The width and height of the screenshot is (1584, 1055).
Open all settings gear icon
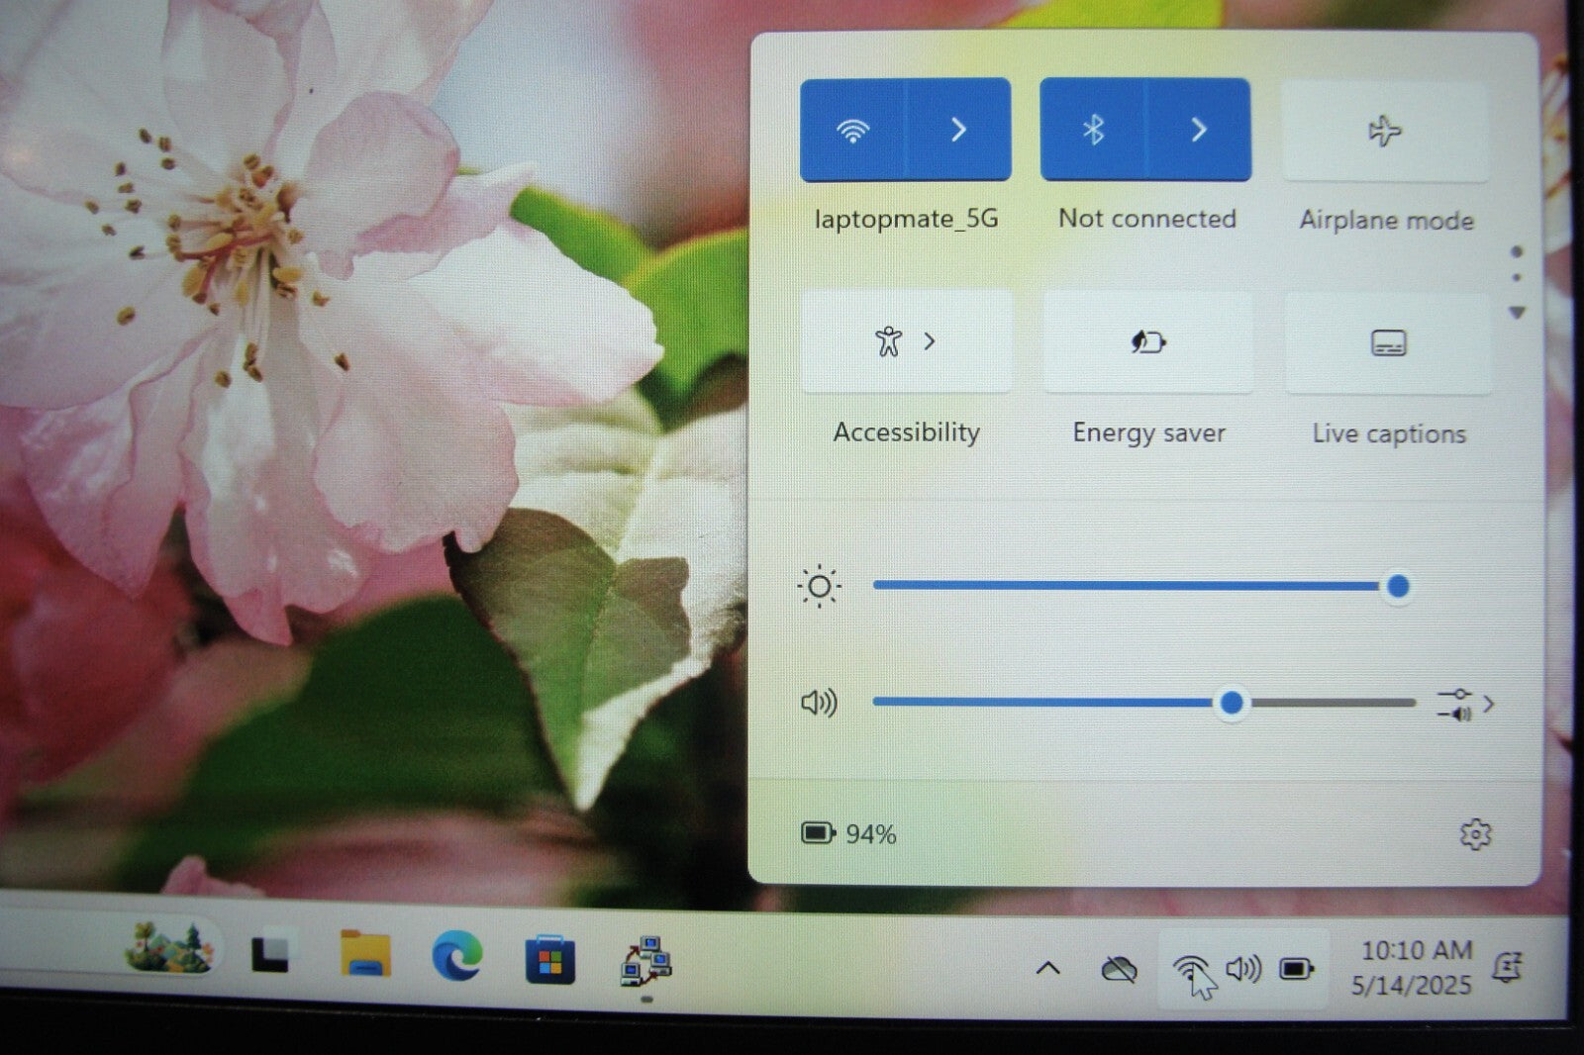(1475, 834)
